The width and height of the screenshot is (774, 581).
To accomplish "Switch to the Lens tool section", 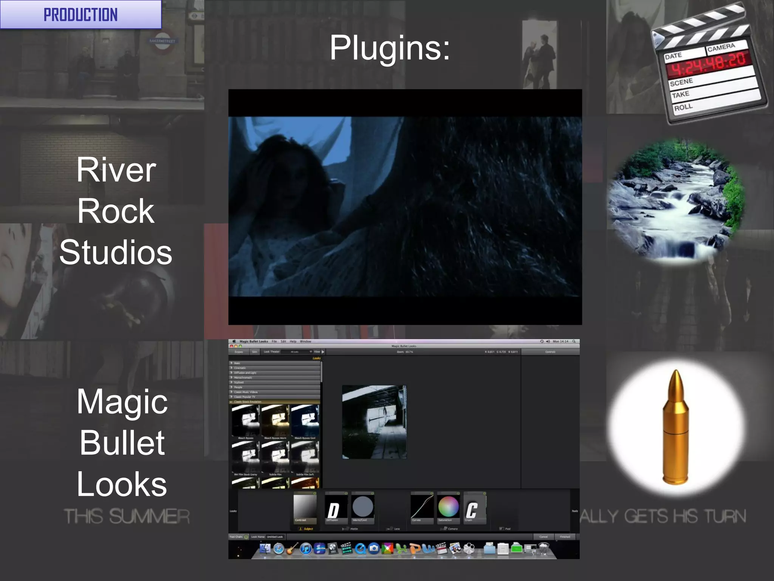I will [x=393, y=529].
